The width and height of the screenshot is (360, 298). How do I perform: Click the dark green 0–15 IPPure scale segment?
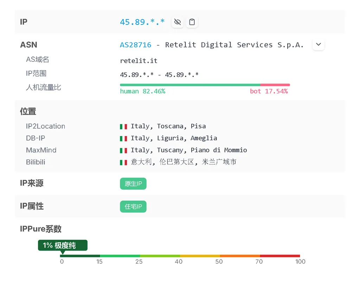80,256
